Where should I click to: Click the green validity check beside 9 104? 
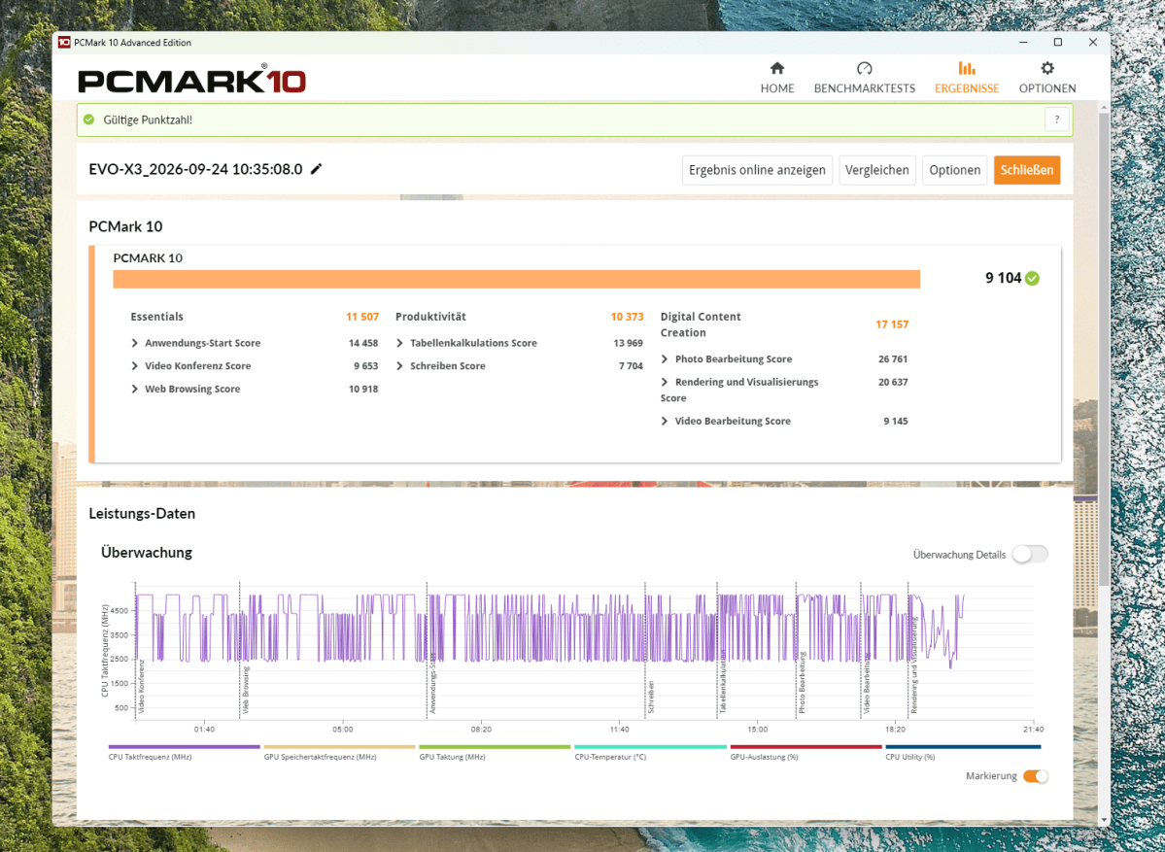(x=1032, y=279)
